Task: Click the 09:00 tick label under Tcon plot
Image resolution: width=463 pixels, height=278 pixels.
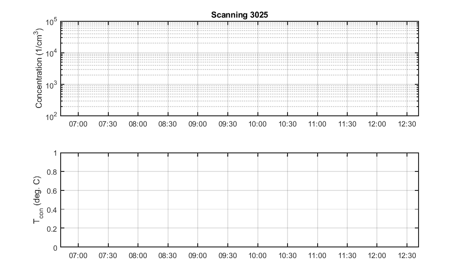Action: click(x=198, y=256)
